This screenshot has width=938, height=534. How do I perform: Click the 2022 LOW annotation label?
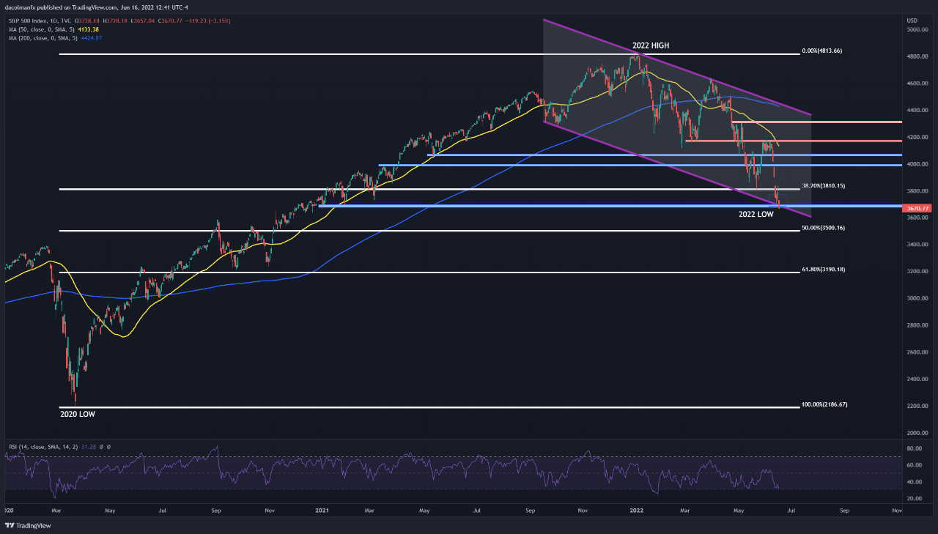(756, 215)
